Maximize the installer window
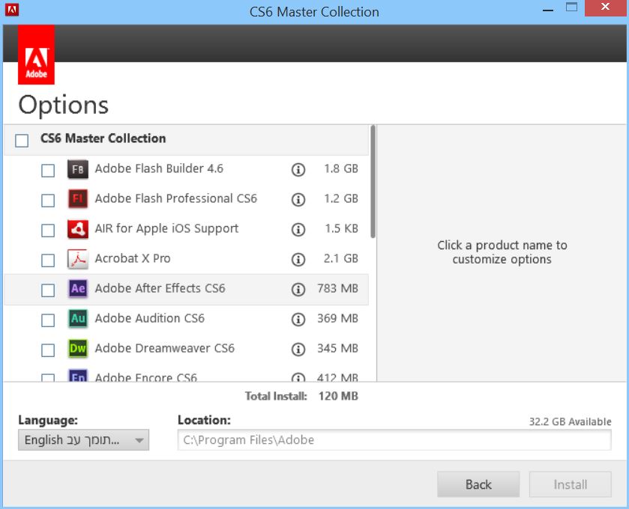This screenshot has width=629, height=509. click(x=571, y=7)
